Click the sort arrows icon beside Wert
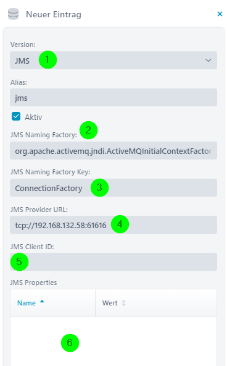Screen dimensions: 227x366 coord(123,303)
